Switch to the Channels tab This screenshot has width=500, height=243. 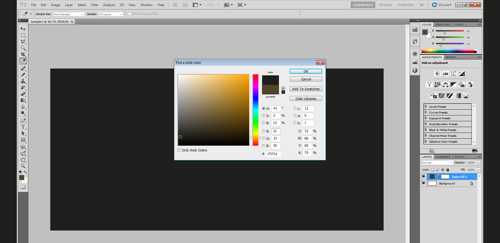pos(443,157)
